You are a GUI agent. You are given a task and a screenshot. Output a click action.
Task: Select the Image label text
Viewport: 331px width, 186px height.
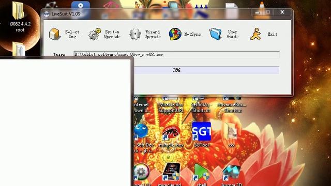59,54
